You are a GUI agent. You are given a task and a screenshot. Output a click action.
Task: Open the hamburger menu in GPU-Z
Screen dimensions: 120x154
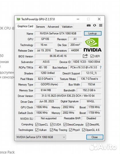click(101, 25)
